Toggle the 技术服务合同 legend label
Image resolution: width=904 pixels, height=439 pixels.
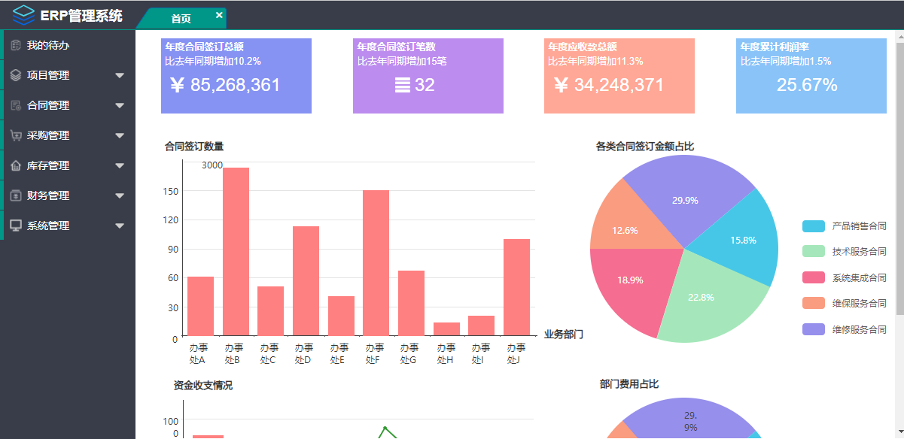point(859,252)
